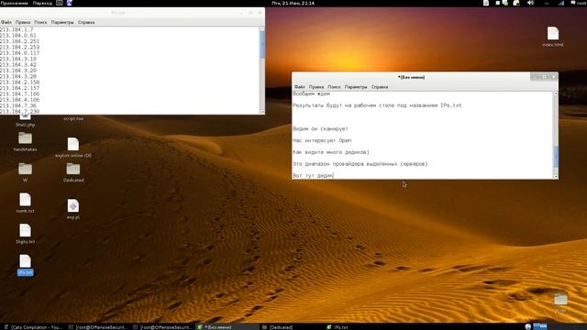Click the line 213.184.2.251 in IPs.txt
The height and width of the screenshot is (330, 587).
(19, 41)
